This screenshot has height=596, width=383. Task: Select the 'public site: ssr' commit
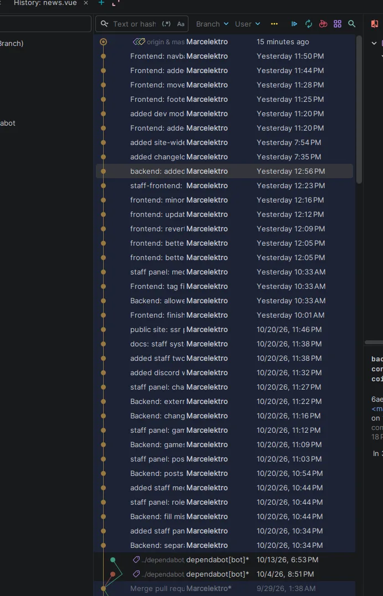[x=224, y=330]
